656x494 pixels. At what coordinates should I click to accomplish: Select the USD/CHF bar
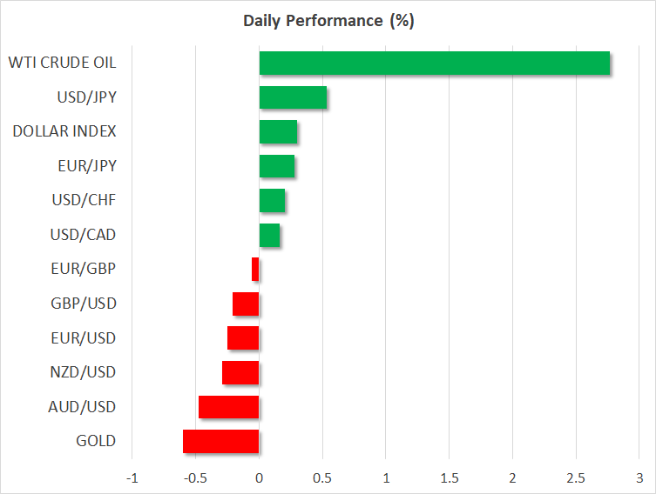pos(272,201)
